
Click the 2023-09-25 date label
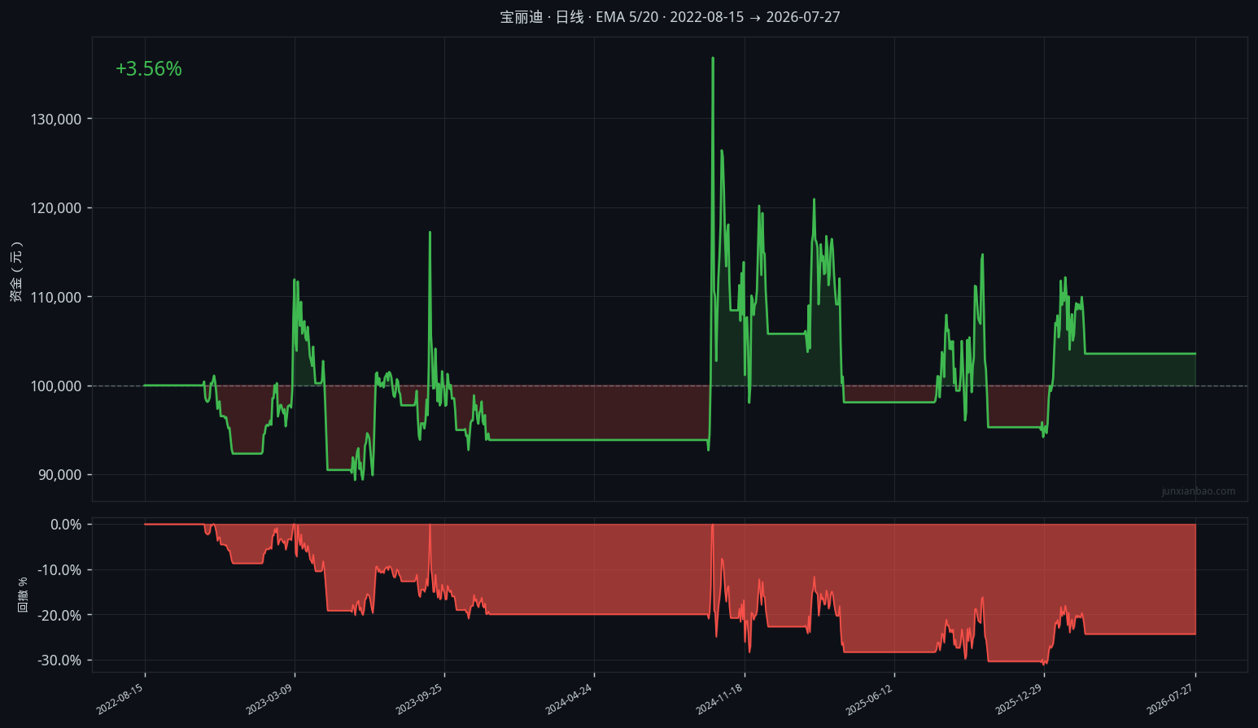coord(419,700)
